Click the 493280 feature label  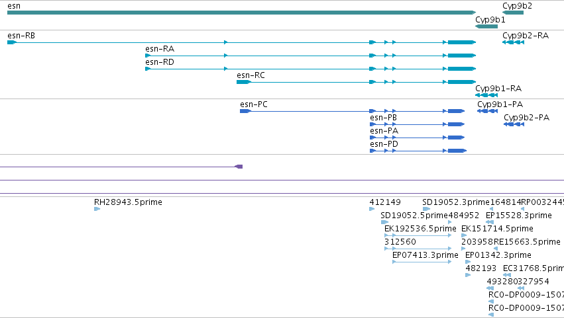[502, 282]
